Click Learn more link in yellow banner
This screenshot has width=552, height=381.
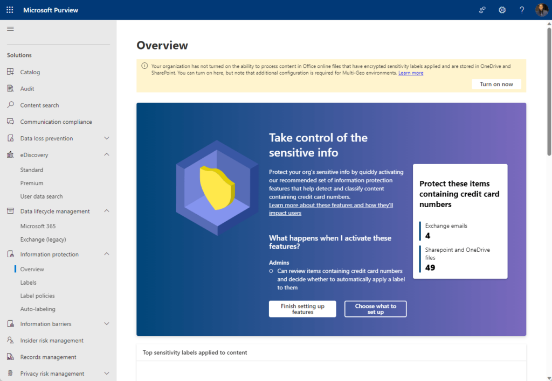tap(411, 73)
